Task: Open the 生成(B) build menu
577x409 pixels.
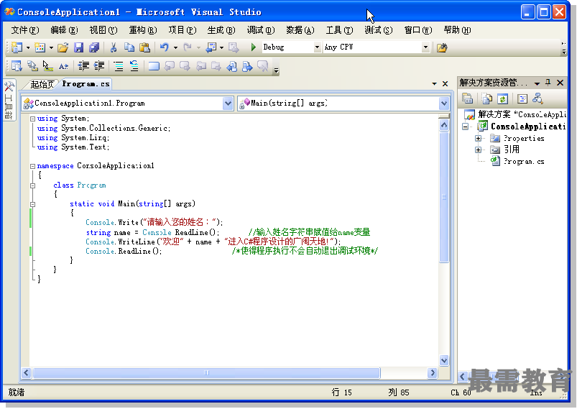Action: coord(221,29)
